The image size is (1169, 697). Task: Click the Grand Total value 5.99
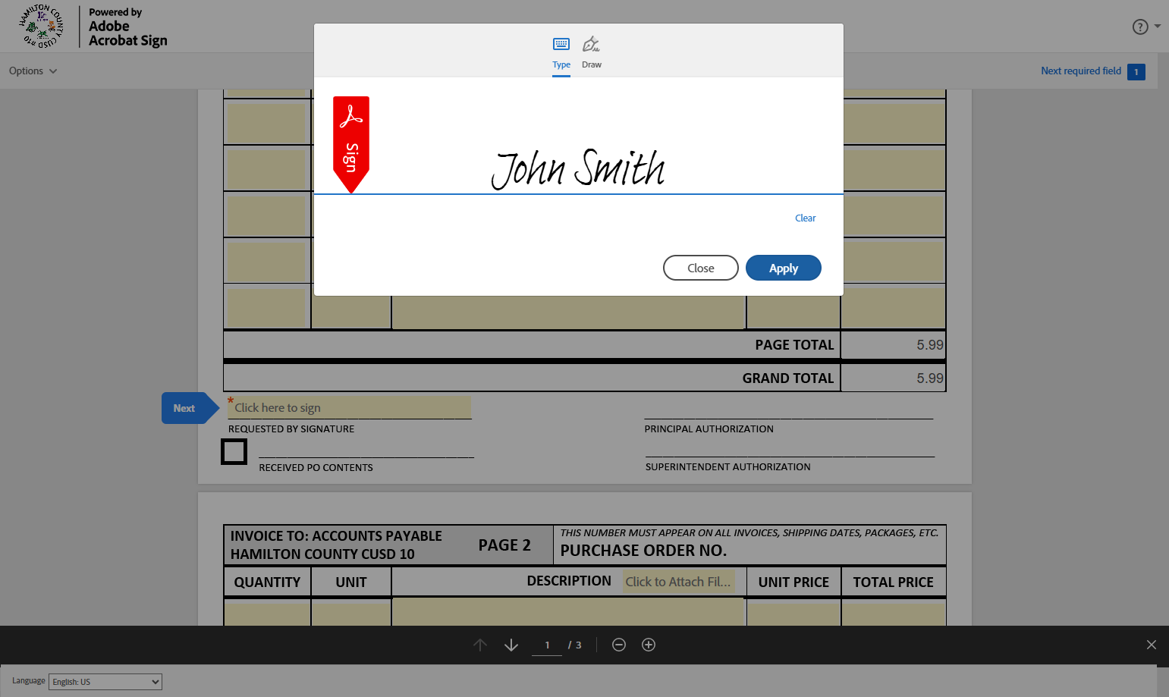[930, 378]
